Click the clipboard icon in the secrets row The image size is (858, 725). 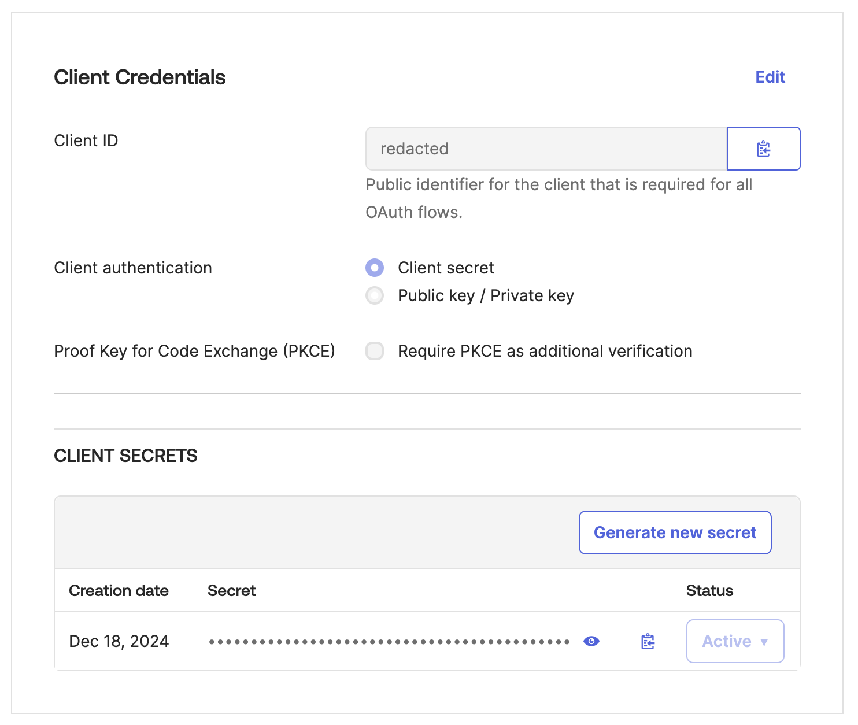click(647, 641)
